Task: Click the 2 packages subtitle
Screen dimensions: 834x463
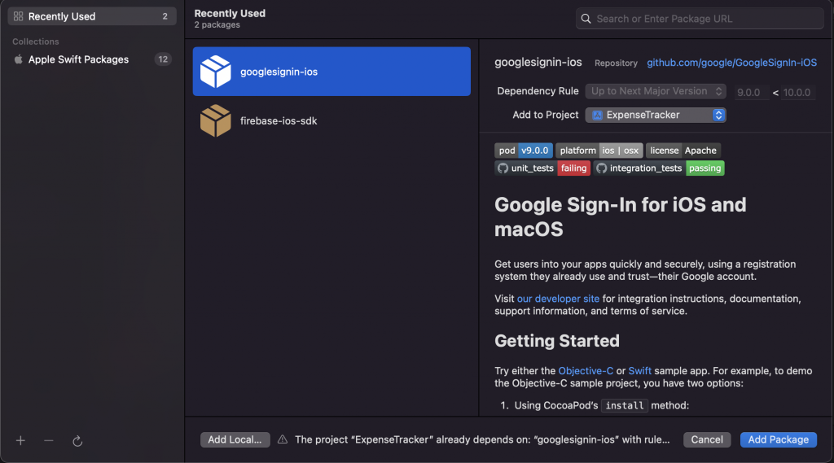Action: 217,25
